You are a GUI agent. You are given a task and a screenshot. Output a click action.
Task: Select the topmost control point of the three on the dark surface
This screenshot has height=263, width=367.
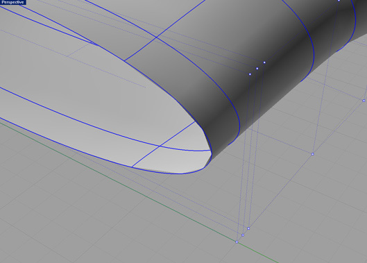(x=264, y=62)
